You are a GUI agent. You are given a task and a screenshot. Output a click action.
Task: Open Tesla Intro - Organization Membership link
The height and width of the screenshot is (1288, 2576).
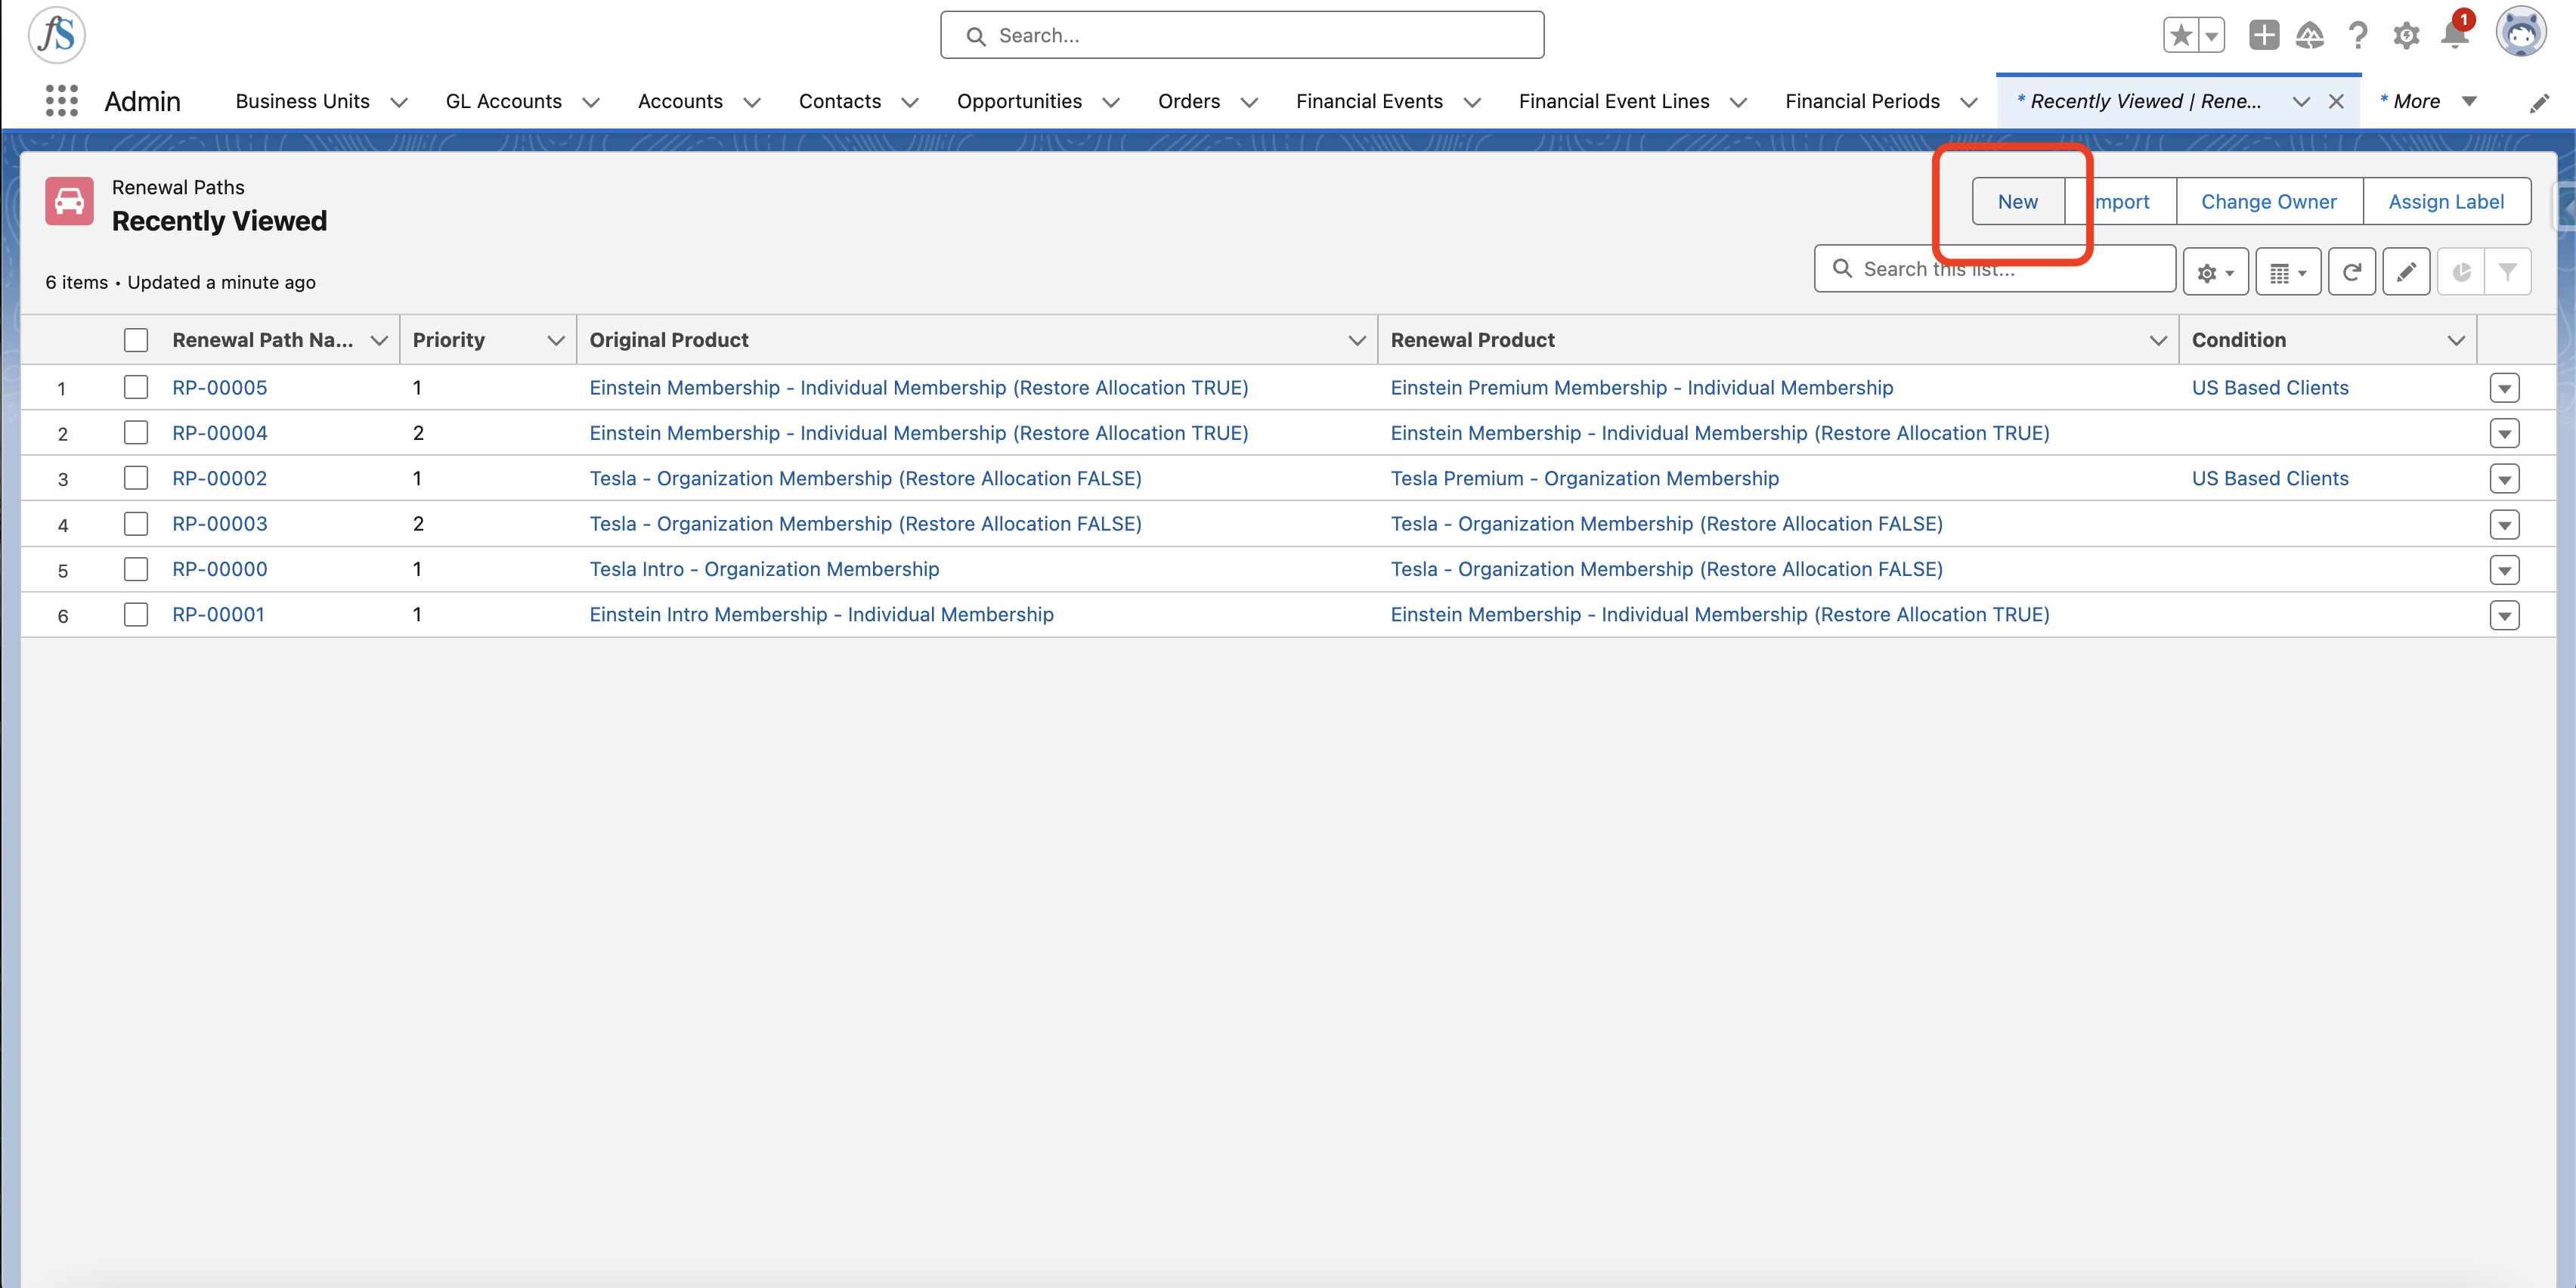(x=764, y=569)
